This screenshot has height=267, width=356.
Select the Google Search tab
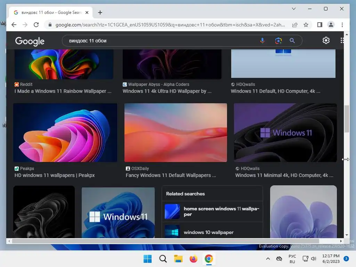click(x=51, y=13)
